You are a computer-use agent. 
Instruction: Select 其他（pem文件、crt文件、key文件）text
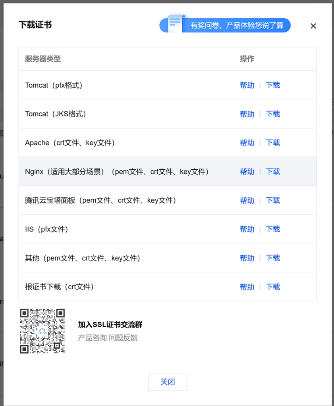pos(83,258)
